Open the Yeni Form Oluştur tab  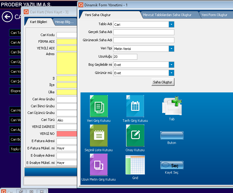[x=214, y=15]
